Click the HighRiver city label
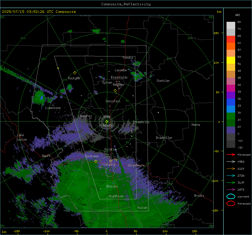Image resolution: width=252 pixels, height=235 pixels. [x=116, y=196]
